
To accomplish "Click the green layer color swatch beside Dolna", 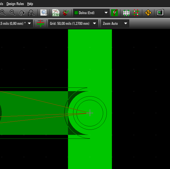I will [76, 13].
